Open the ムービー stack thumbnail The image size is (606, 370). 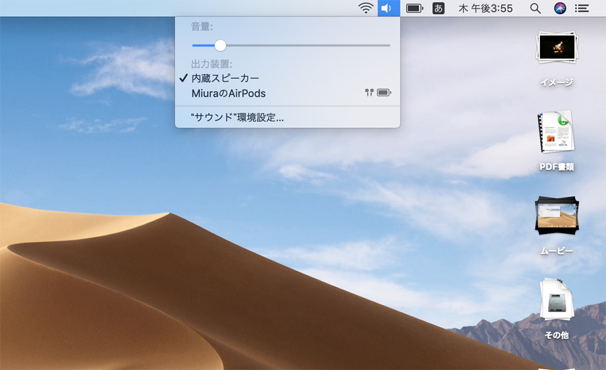click(x=556, y=216)
